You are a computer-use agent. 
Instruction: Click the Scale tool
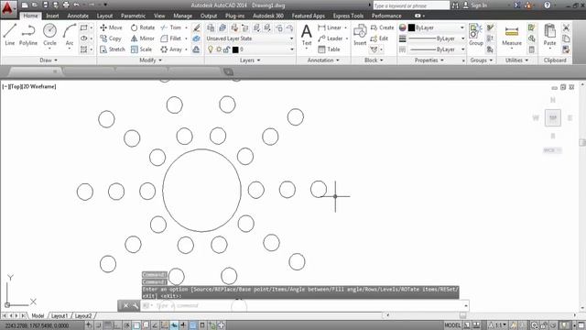pos(141,49)
